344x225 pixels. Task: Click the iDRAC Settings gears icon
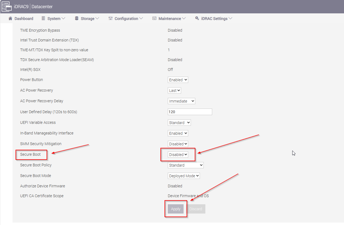(197, 19)
